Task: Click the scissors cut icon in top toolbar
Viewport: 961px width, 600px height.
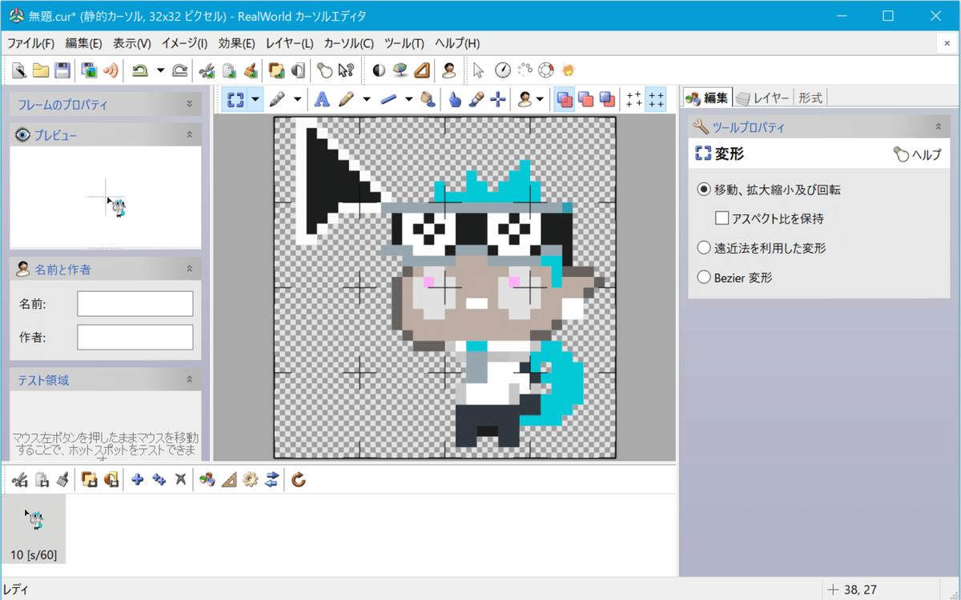Action: coord(207,70)
